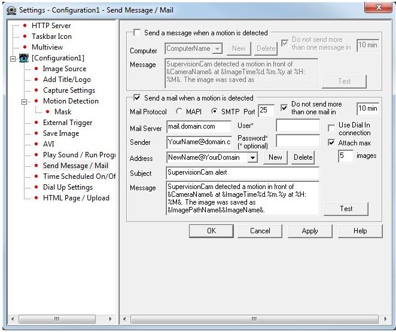396x332 pixels.
Task: Click the Subject field with SupervisionCam alert
Action: (x=242, y=173)
